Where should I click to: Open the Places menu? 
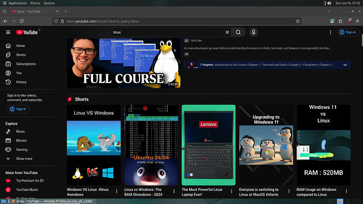point(35,3)
